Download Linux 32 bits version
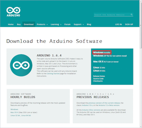The width and height of the screenshot is (142, 128). [99, 67]
